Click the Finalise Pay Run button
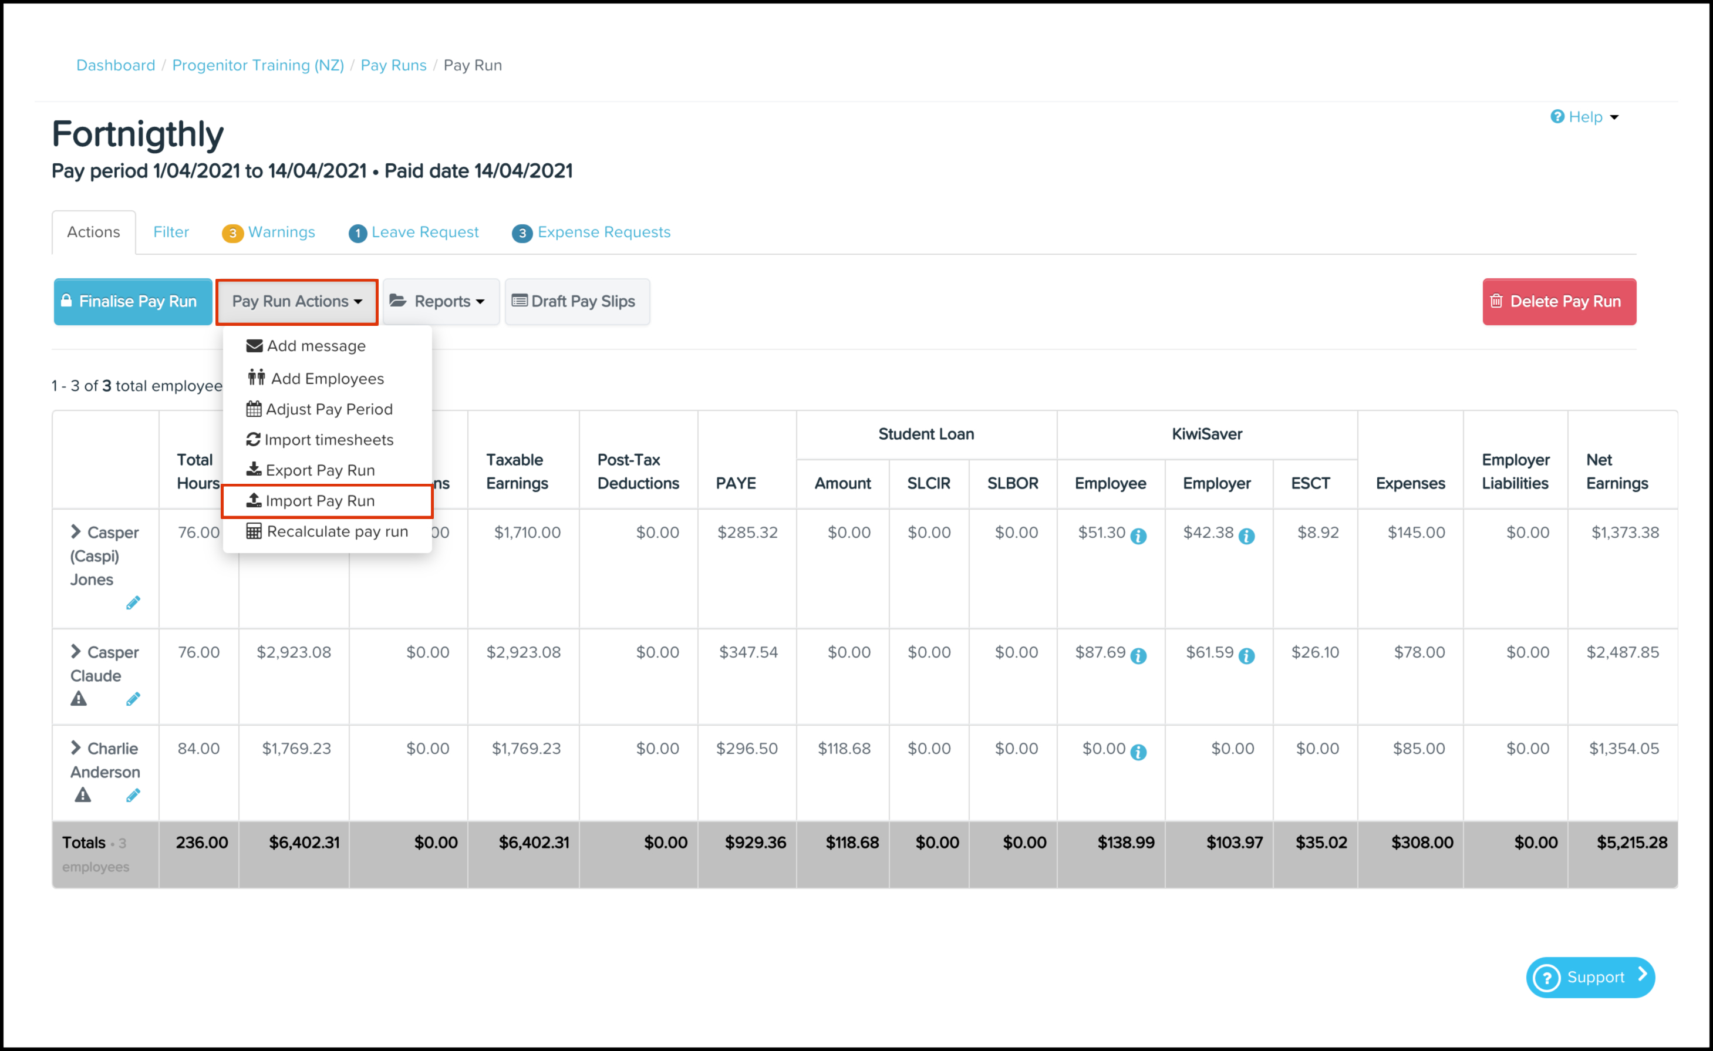The image size is (1713, 1051). [x=133, y=302]
